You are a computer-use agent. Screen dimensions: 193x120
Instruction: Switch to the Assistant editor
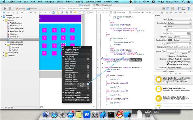click(168, 9)
